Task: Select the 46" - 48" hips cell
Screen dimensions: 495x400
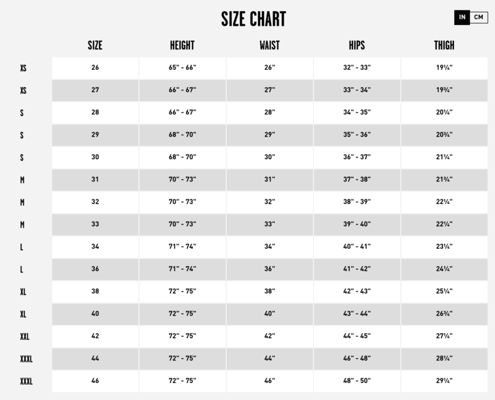Action: [356, 358]
